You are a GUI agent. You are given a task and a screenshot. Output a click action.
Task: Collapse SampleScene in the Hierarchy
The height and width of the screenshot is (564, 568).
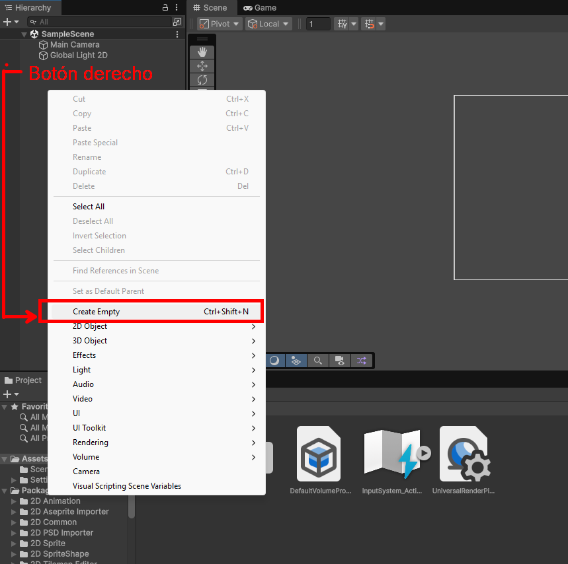coord(24,33)
